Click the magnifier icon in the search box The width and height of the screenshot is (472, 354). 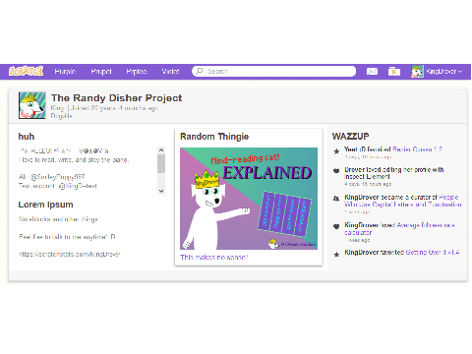pos(200,71)
